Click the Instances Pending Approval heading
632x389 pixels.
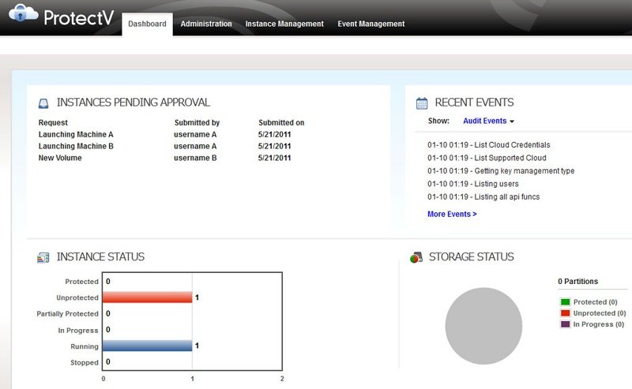pos(133,103)
